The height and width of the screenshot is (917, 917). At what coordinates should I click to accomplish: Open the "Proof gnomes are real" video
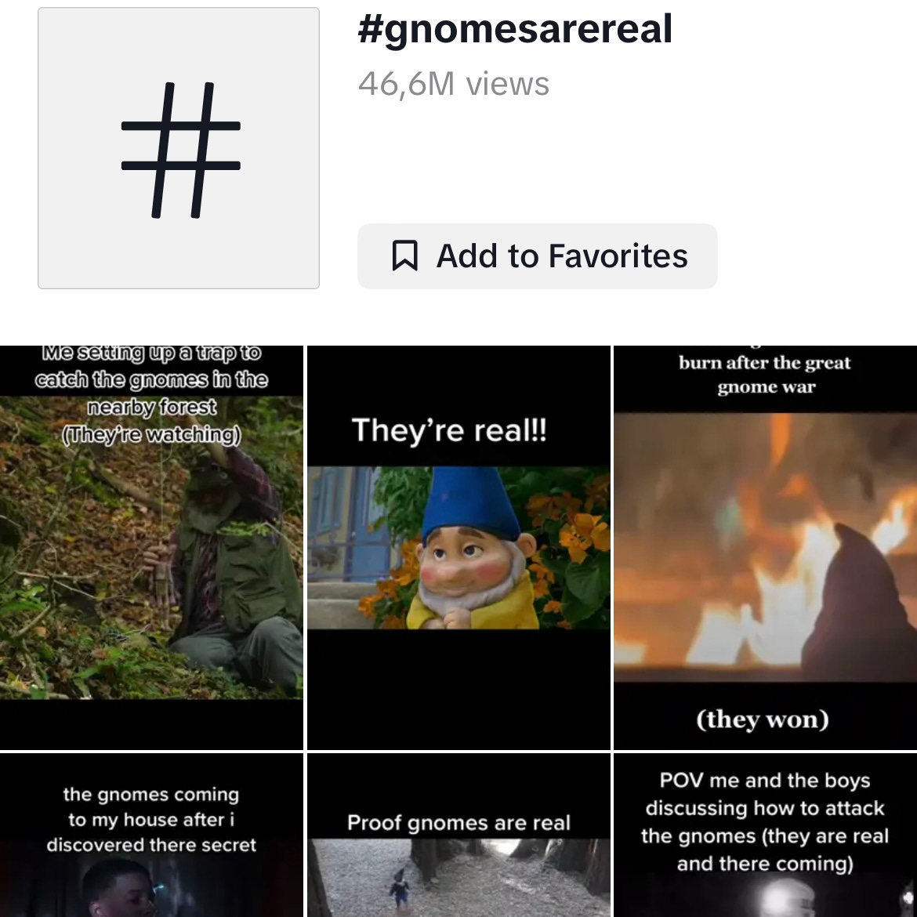(x=458, y=835)
